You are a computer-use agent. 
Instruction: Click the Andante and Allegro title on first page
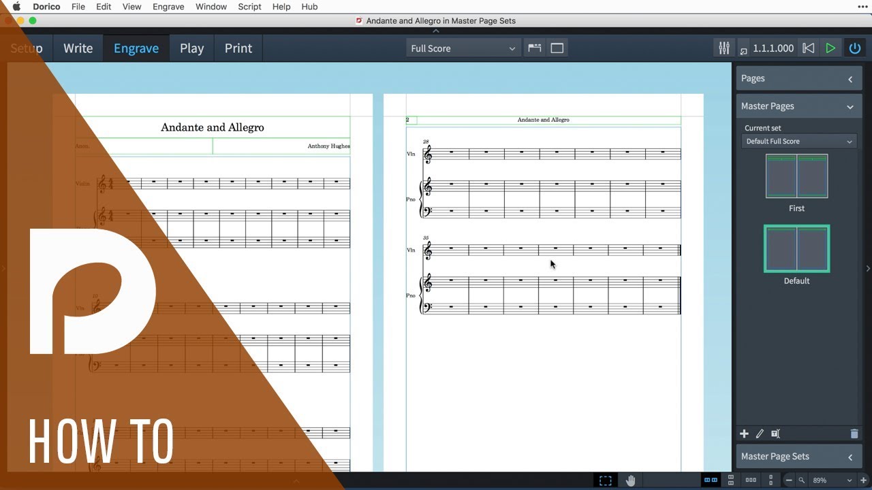[213, 127]
